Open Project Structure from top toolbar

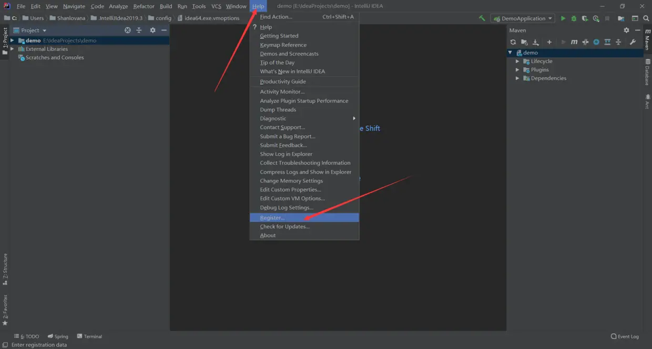(x=621, y=18)
